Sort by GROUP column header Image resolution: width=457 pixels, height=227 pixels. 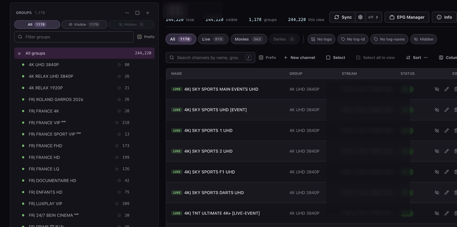coord(296,74)
